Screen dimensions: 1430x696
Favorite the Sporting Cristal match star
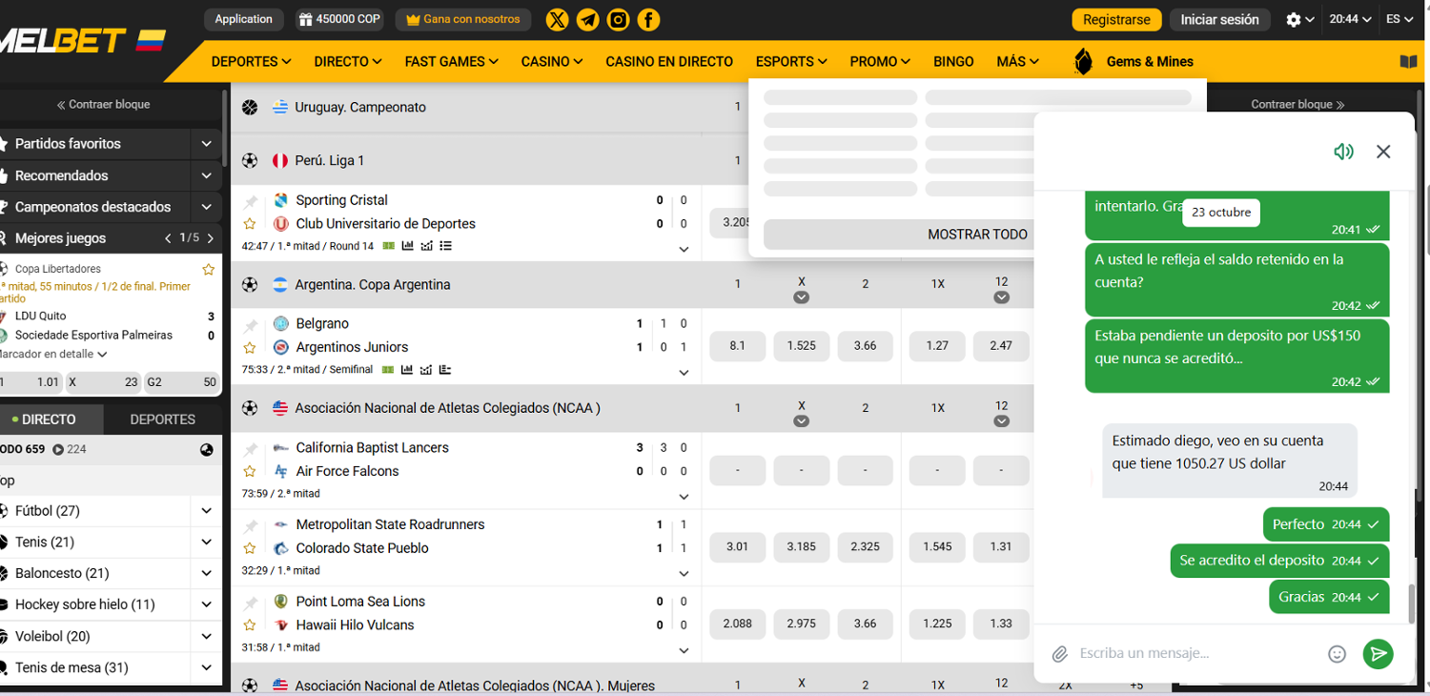[250, 224]
